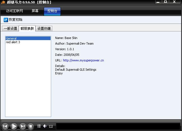This screenshot has height=131, width=182.
Task: Open the 一般设置 sub-tab
Action: [x=10, y=29]
